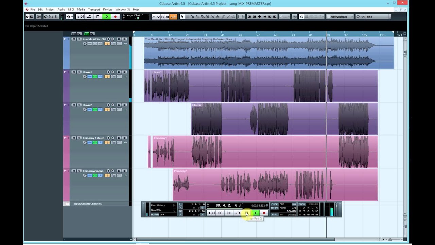Open the Transport menu
Viewport: 435px width, 245px height.
(x=94, y=10)
